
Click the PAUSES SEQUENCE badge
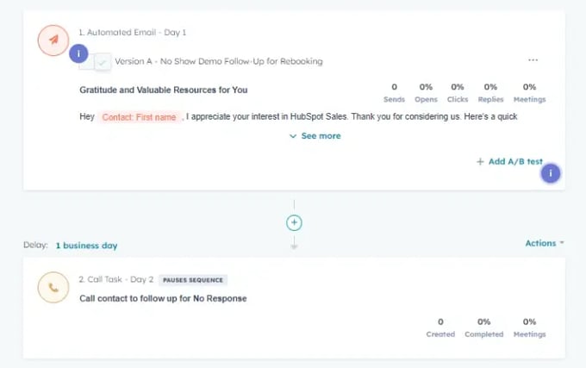coord(193,280)
